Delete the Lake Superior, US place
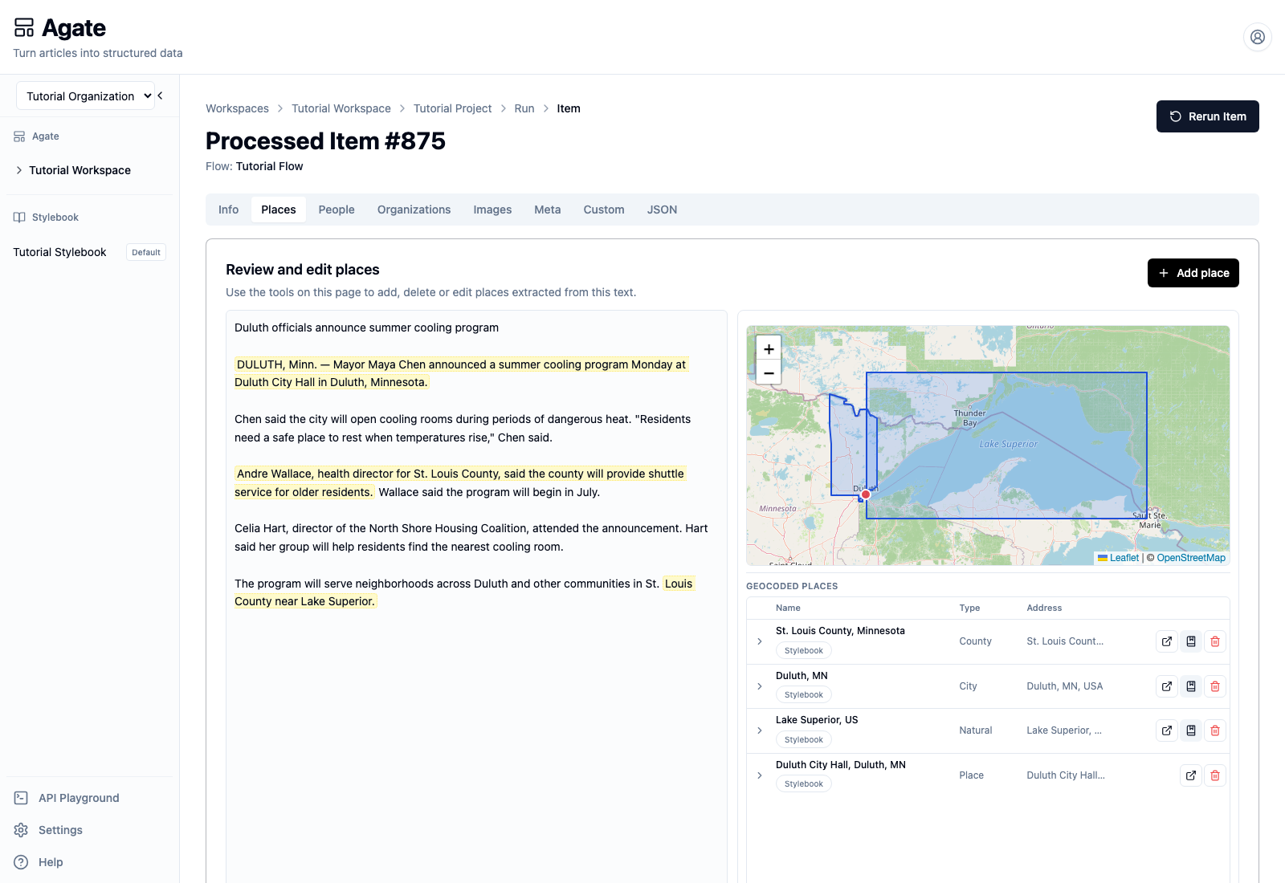The height and width of the screenshot is (883, 1285). click(x=1215, y=730)
